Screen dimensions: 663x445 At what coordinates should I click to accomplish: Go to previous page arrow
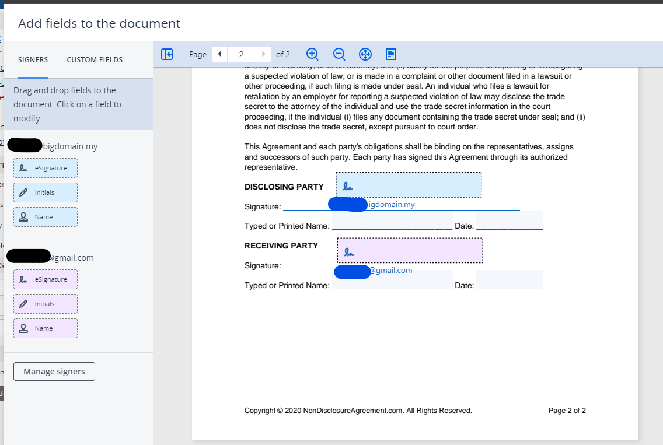tap(219, 54)
